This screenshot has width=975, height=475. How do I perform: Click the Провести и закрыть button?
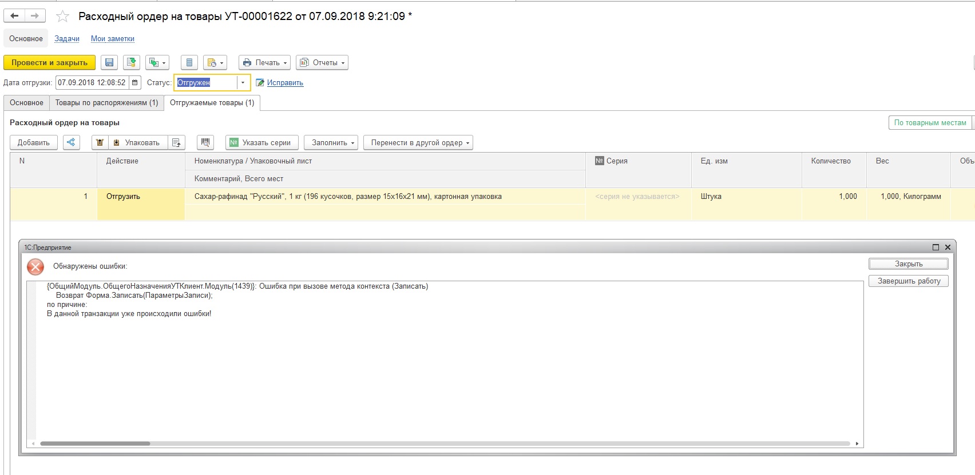[49, 63]
